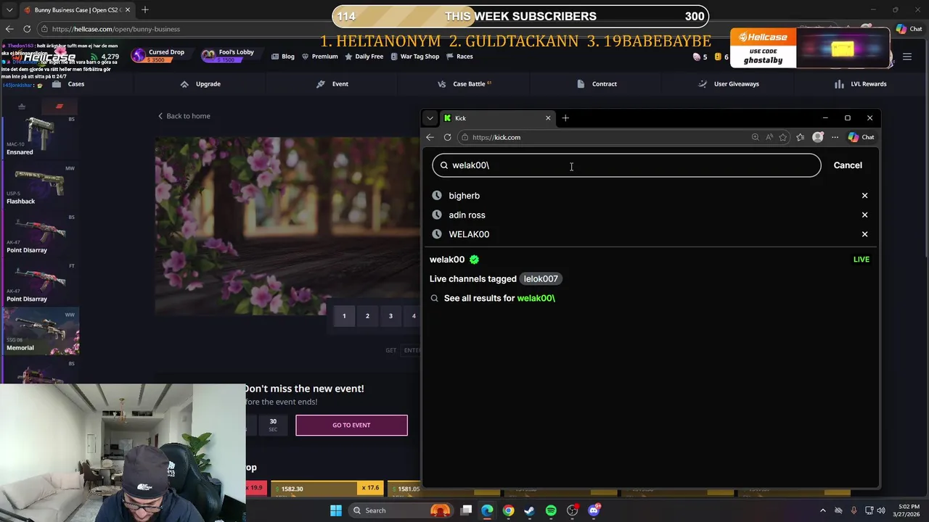The height and width of the screenshot is (522, 929).
Task: Select recent search bigherb
Action: pos(464,196)
